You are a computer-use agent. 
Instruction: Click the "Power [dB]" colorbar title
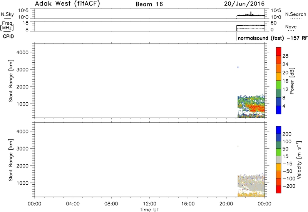(292, 81)
